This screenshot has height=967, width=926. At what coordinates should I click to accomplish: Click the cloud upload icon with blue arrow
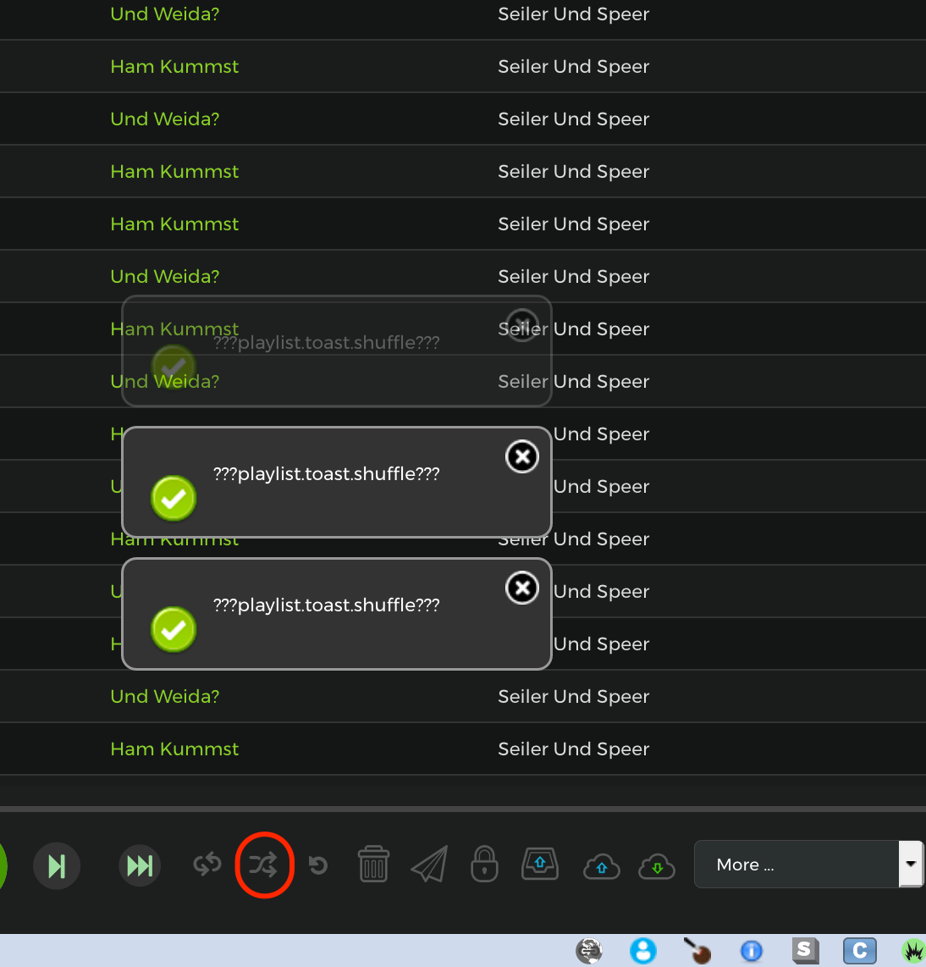click(x=602, y=866)
